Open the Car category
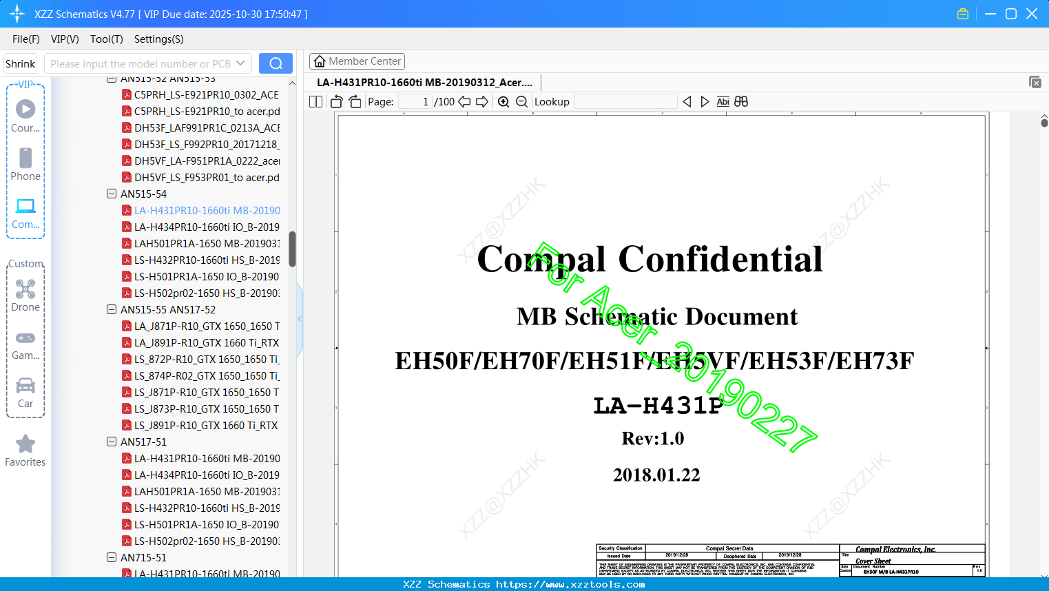1049x591 pixels. pyautogui.click(x=25, y=393)
